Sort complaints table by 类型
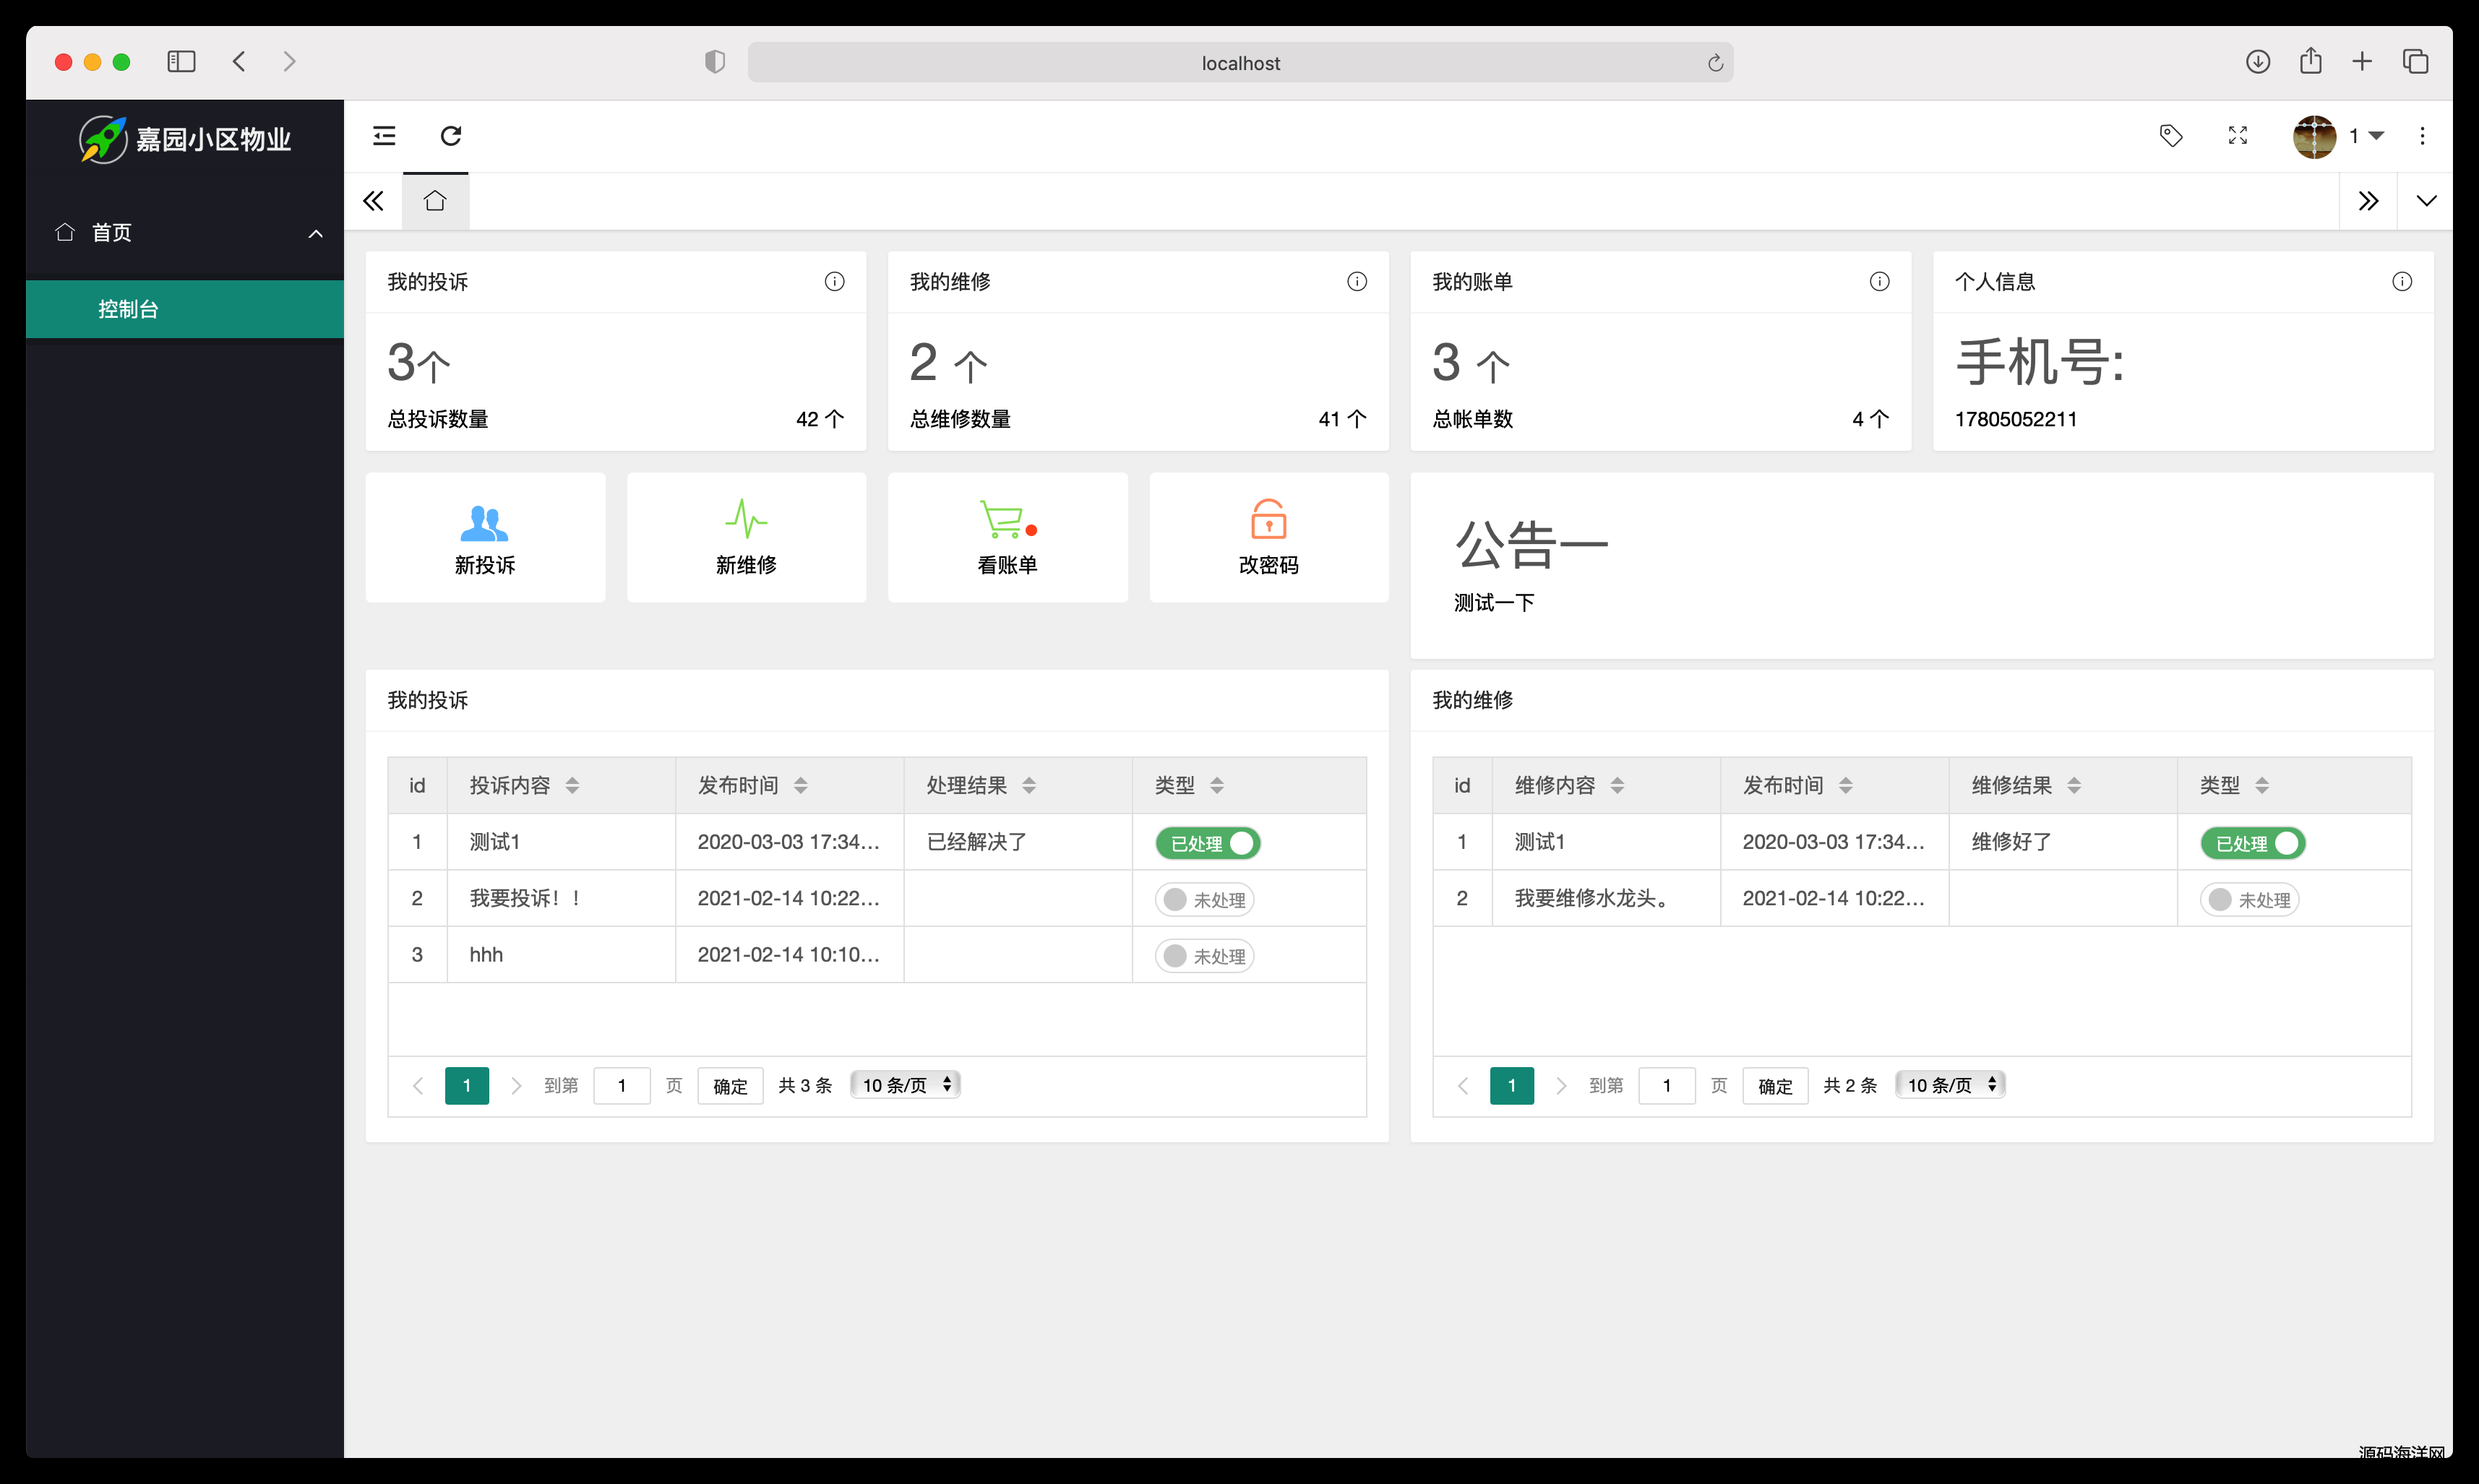 coord(1216,786)
